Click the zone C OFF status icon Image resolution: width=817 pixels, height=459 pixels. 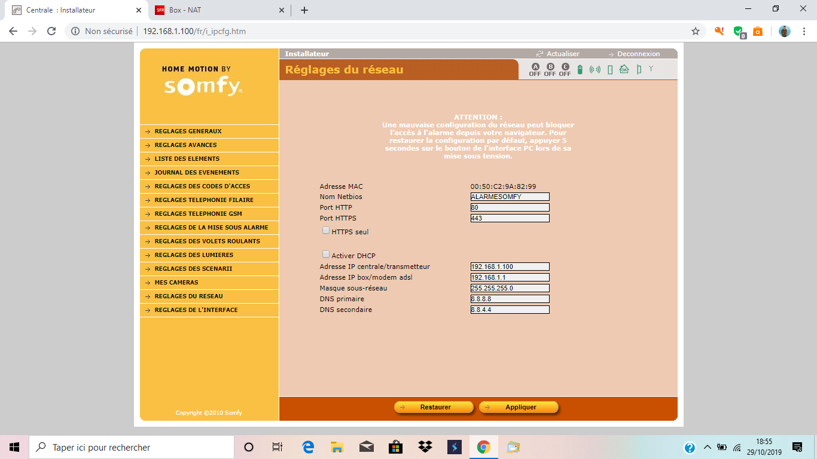tap(565, 69)
